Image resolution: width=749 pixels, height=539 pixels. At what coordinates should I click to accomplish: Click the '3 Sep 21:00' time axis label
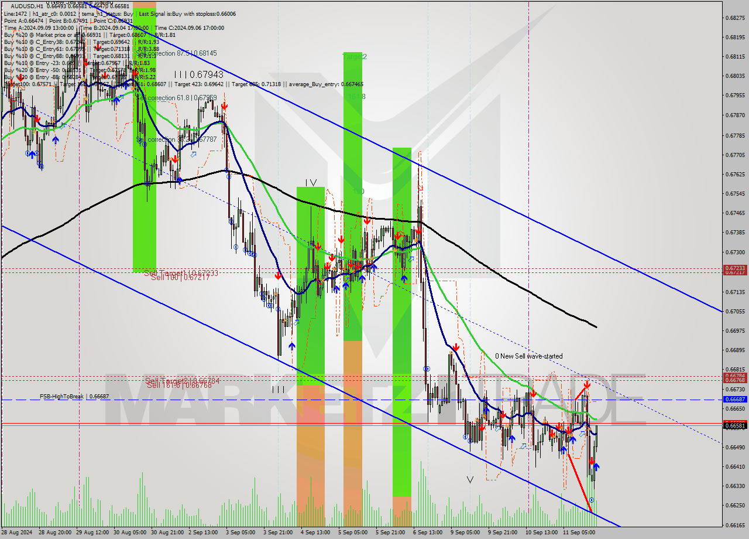pos(279,533)
